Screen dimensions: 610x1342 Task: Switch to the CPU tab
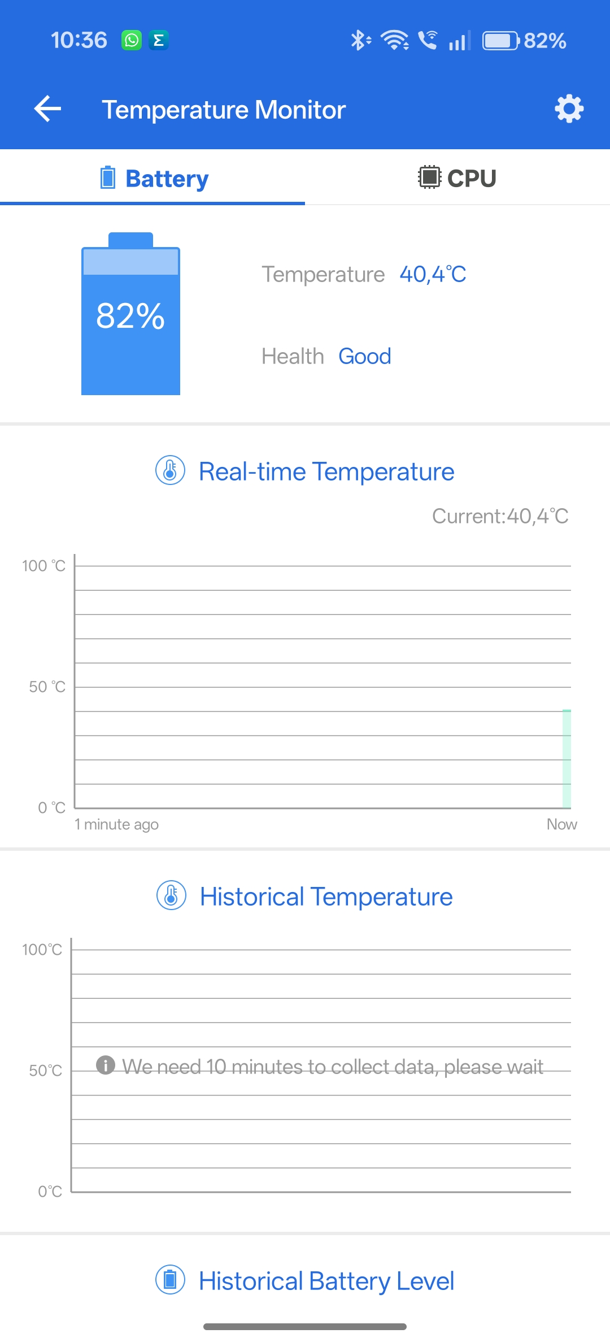coord(457,178)
